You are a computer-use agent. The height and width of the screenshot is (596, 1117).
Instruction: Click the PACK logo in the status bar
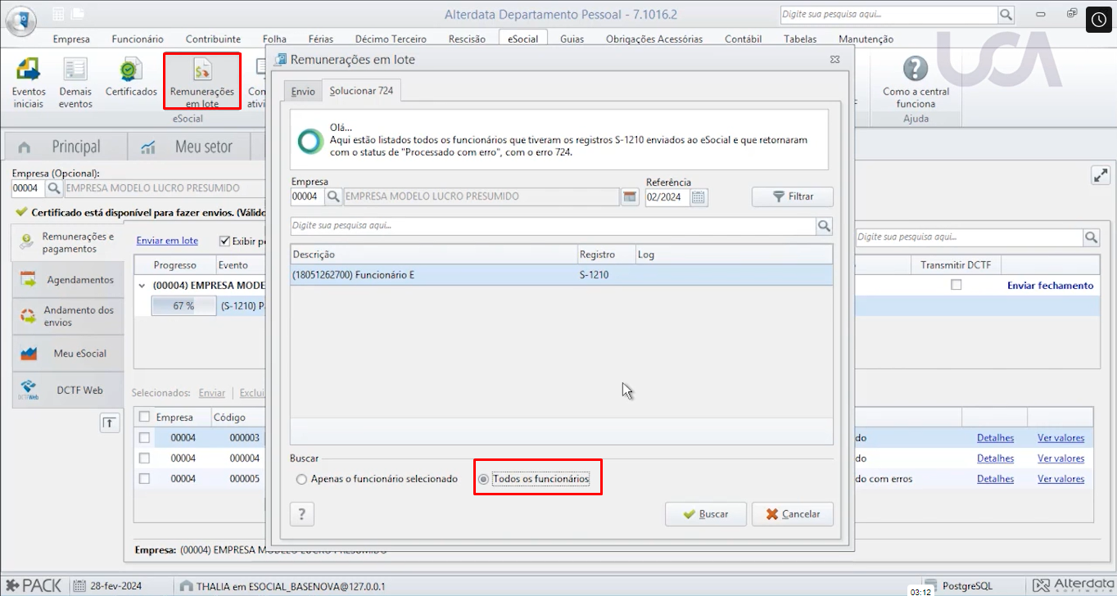[33, 586]
